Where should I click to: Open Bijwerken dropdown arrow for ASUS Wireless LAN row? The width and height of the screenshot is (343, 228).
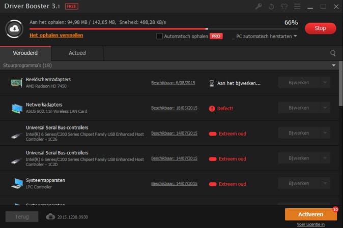tap(325, 108)
